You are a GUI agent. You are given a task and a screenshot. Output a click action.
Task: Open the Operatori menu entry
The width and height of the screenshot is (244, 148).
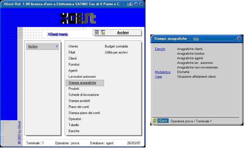(75, 119)
